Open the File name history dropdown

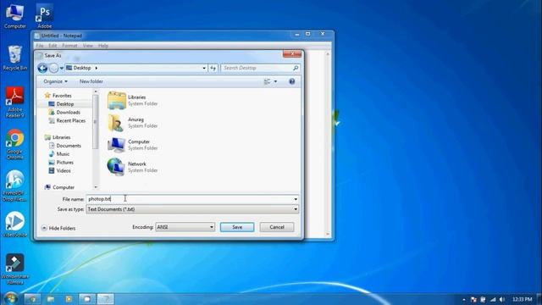[x=296, y=199]
